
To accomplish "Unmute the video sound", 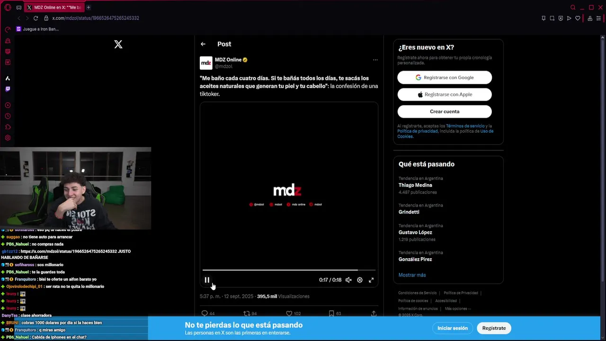I will click(348, 280).
